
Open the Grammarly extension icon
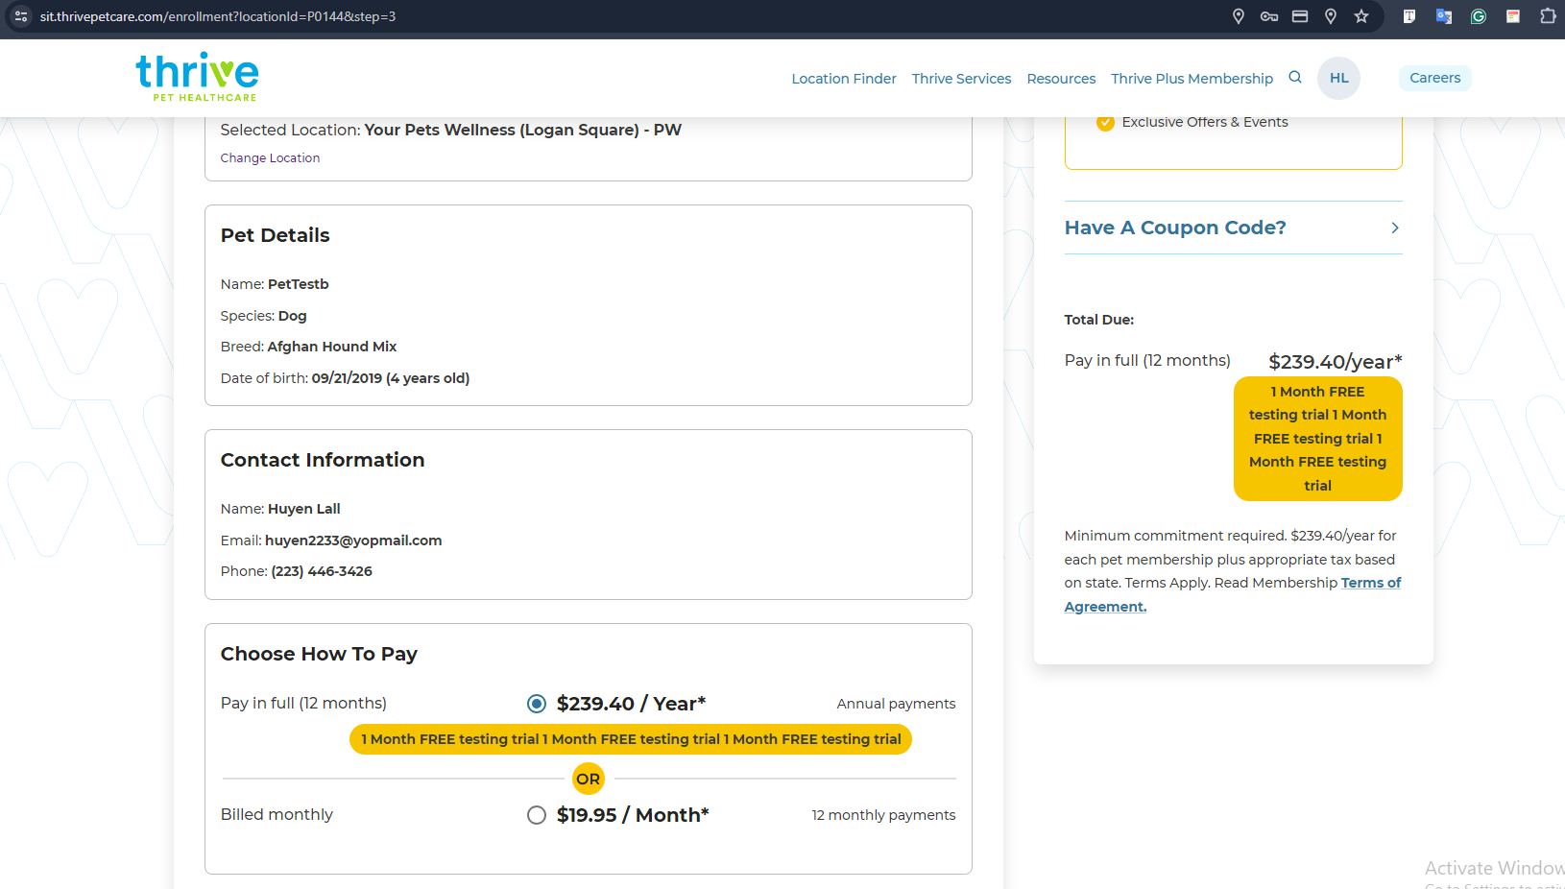coord(1479,16)
